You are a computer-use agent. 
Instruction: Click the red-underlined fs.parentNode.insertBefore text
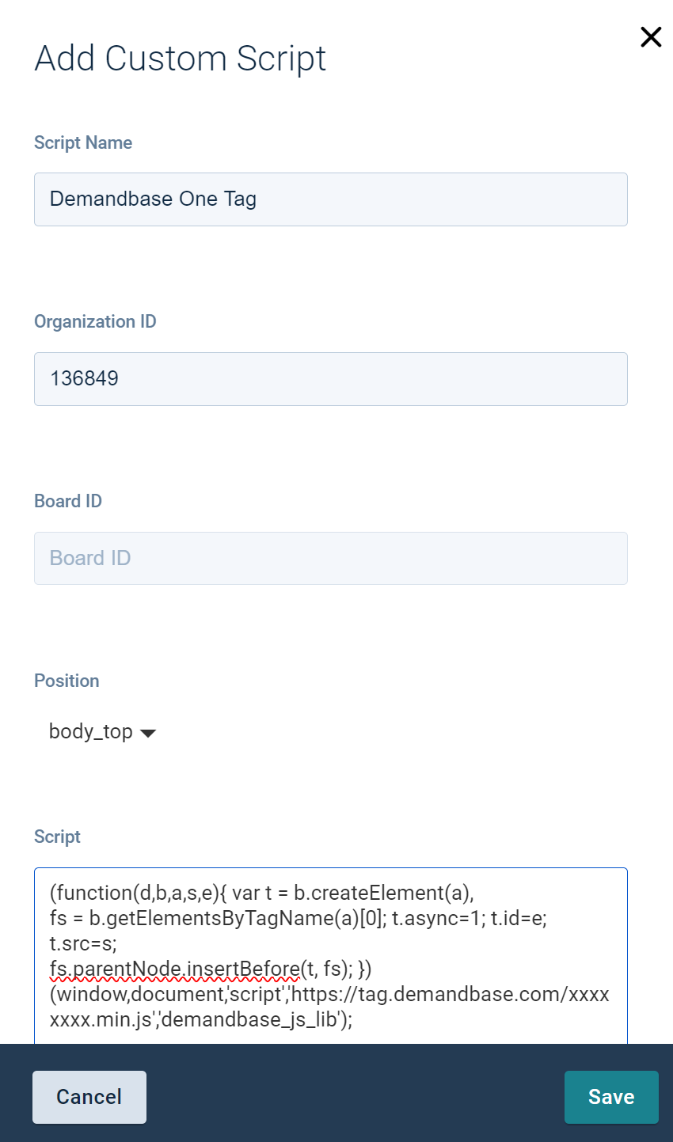click(x=174, y=969)
